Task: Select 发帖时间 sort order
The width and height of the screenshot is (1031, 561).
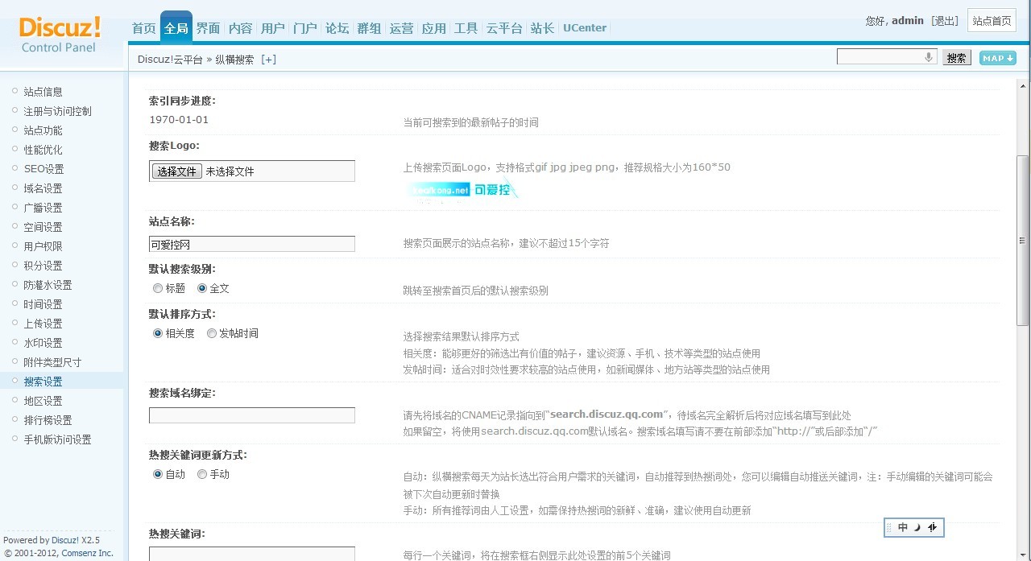Action: pyautogui.click(x=212, y=333)
